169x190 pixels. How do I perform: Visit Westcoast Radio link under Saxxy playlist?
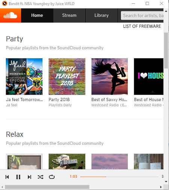(x=109, y=105)
